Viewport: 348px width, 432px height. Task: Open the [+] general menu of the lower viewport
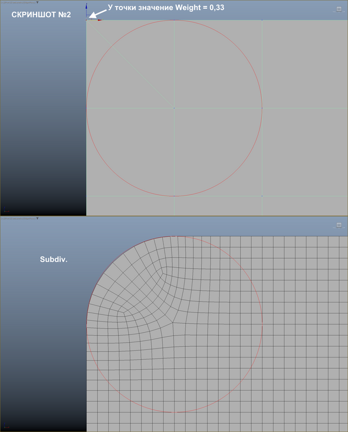(2, 219)
